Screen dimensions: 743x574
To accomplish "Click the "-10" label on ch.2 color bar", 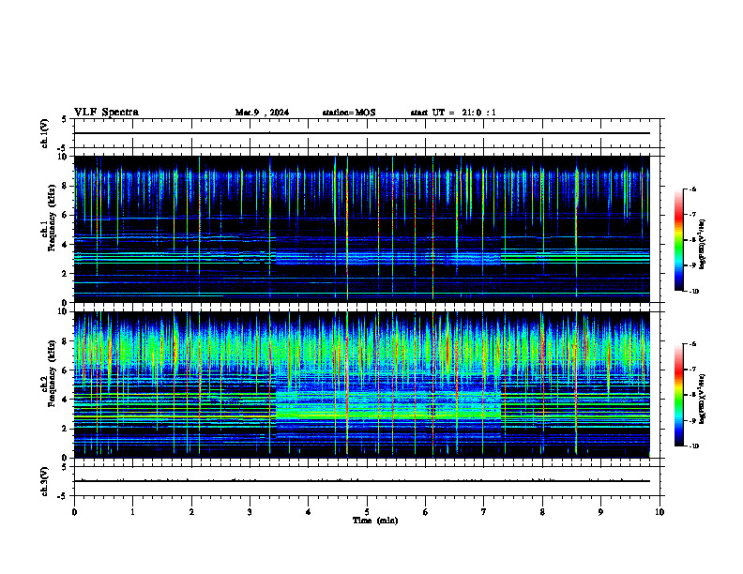I will (x=693, y=446).
